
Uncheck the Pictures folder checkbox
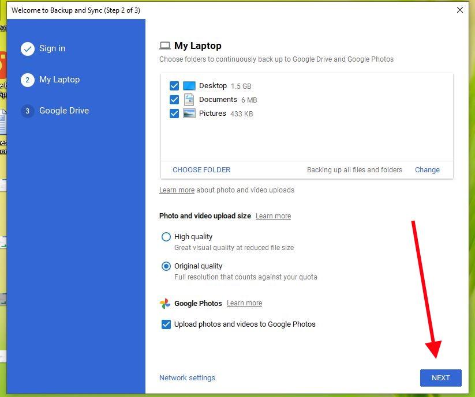coord(174,114)
